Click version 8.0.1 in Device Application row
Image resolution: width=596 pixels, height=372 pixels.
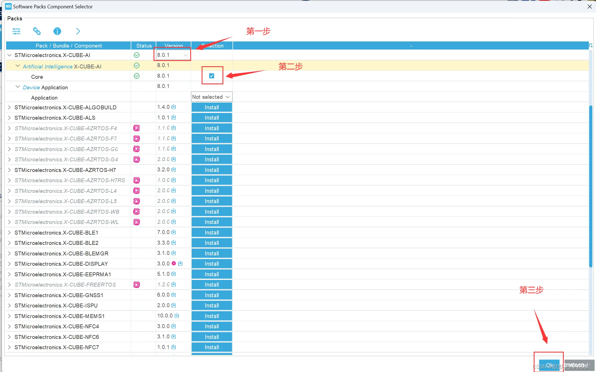(163, 86)
